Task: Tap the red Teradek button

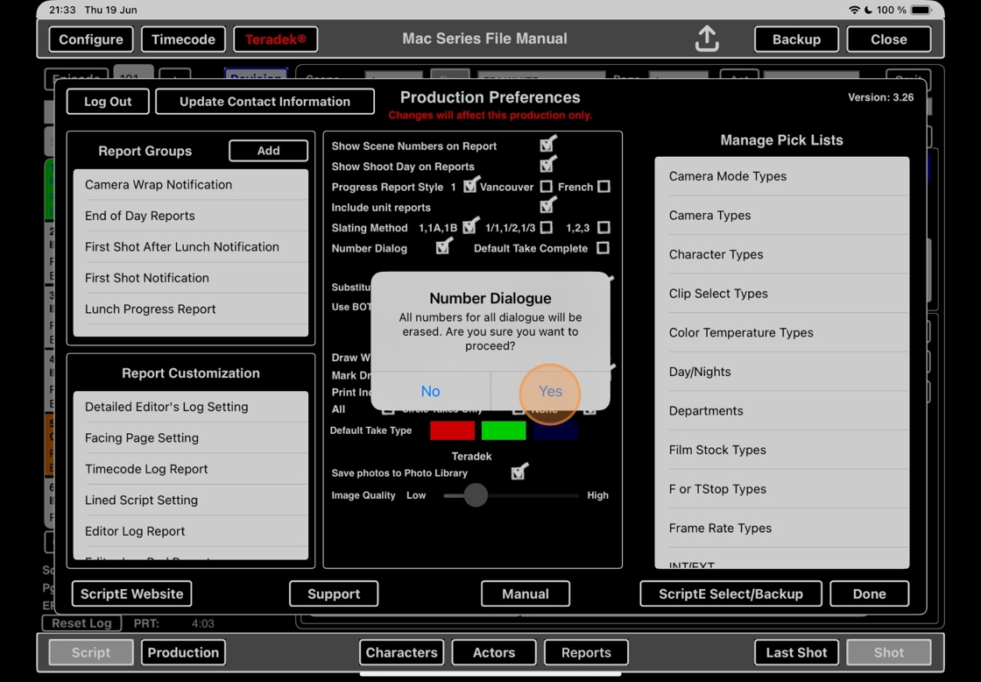Action: pos(275,39)
